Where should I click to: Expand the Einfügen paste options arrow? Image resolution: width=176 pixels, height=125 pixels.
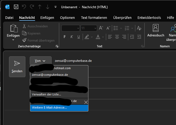tap(13, 40)
